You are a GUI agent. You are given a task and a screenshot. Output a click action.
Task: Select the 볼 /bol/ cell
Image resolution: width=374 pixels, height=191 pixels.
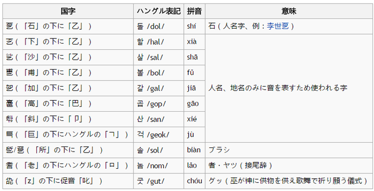(158, 73)
